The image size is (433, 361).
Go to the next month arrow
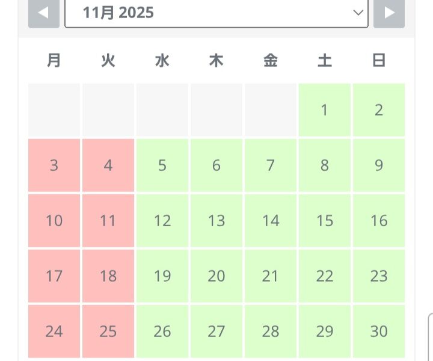(x=389, y=13)
